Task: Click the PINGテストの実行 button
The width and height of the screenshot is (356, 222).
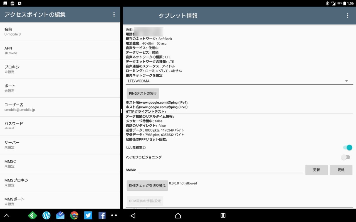Action: tap(143, 94)
